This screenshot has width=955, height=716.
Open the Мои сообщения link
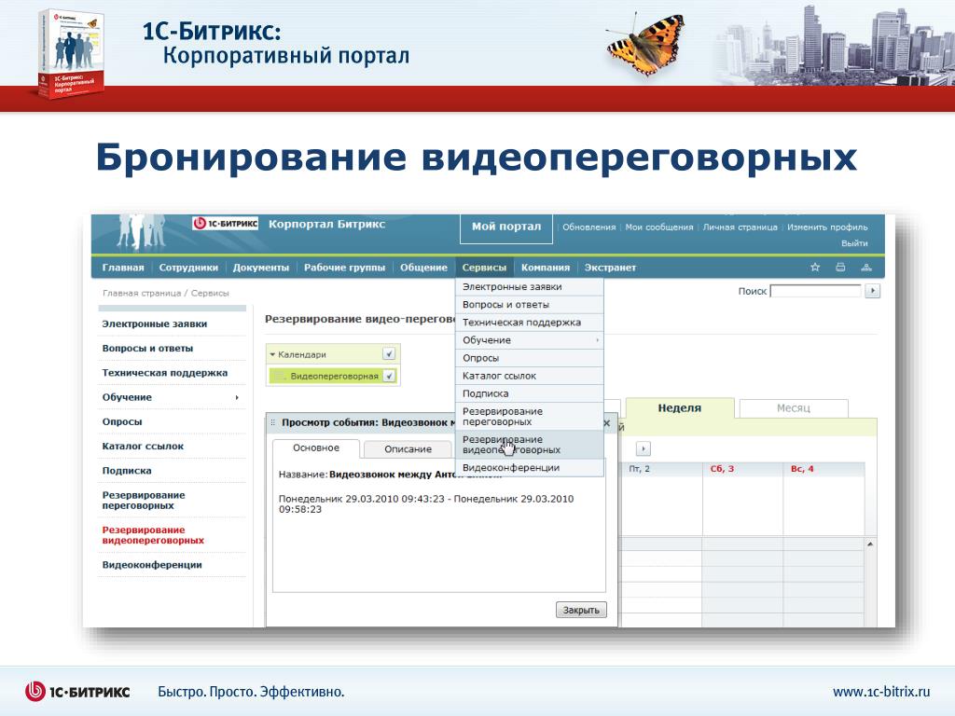(659, 227)
